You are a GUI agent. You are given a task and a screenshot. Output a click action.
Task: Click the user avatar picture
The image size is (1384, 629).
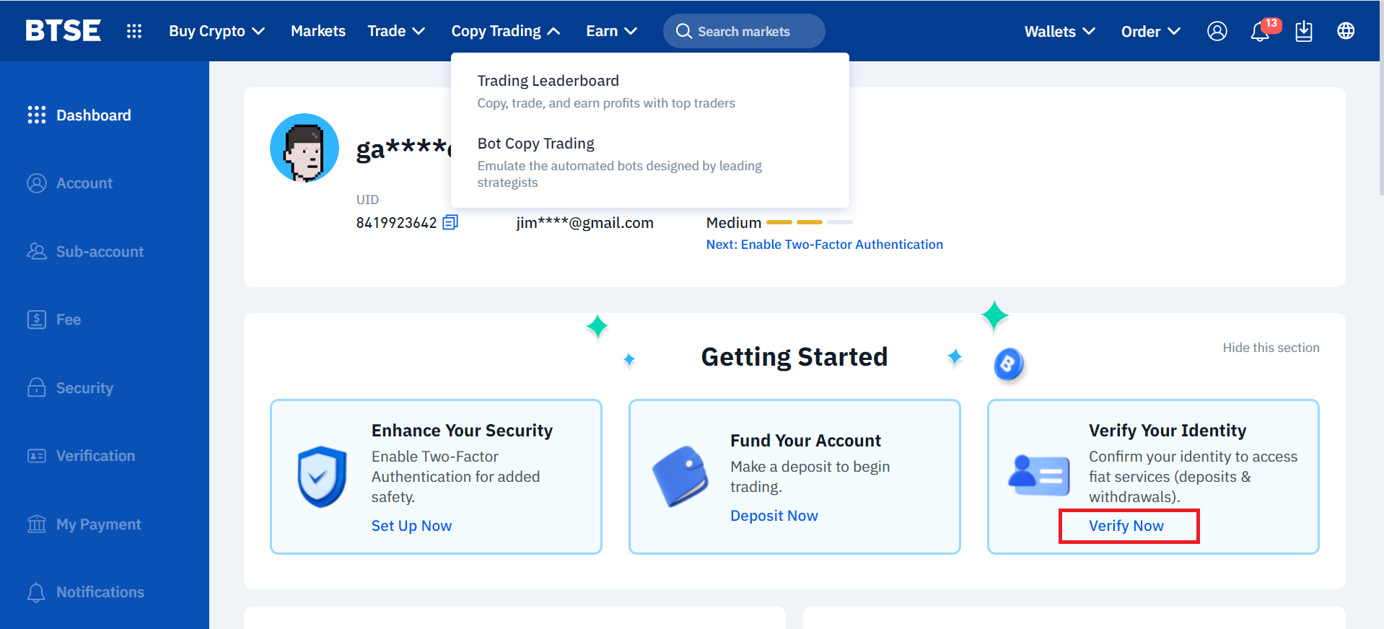[x=305, y=148]
